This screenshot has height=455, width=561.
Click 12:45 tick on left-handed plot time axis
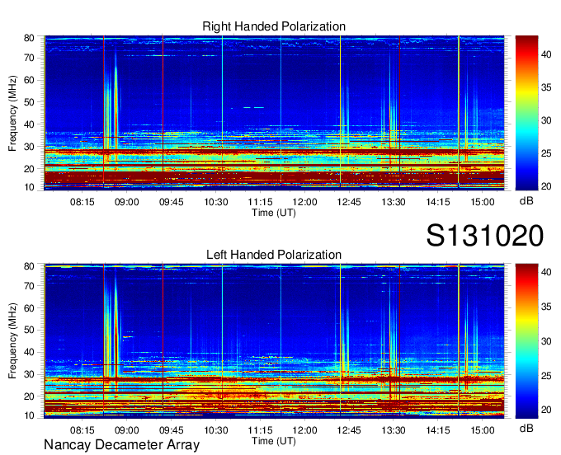pyautogui.click(x=349, y=430)
